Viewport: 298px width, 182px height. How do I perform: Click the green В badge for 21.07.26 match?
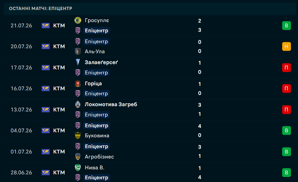pos(287,26)
